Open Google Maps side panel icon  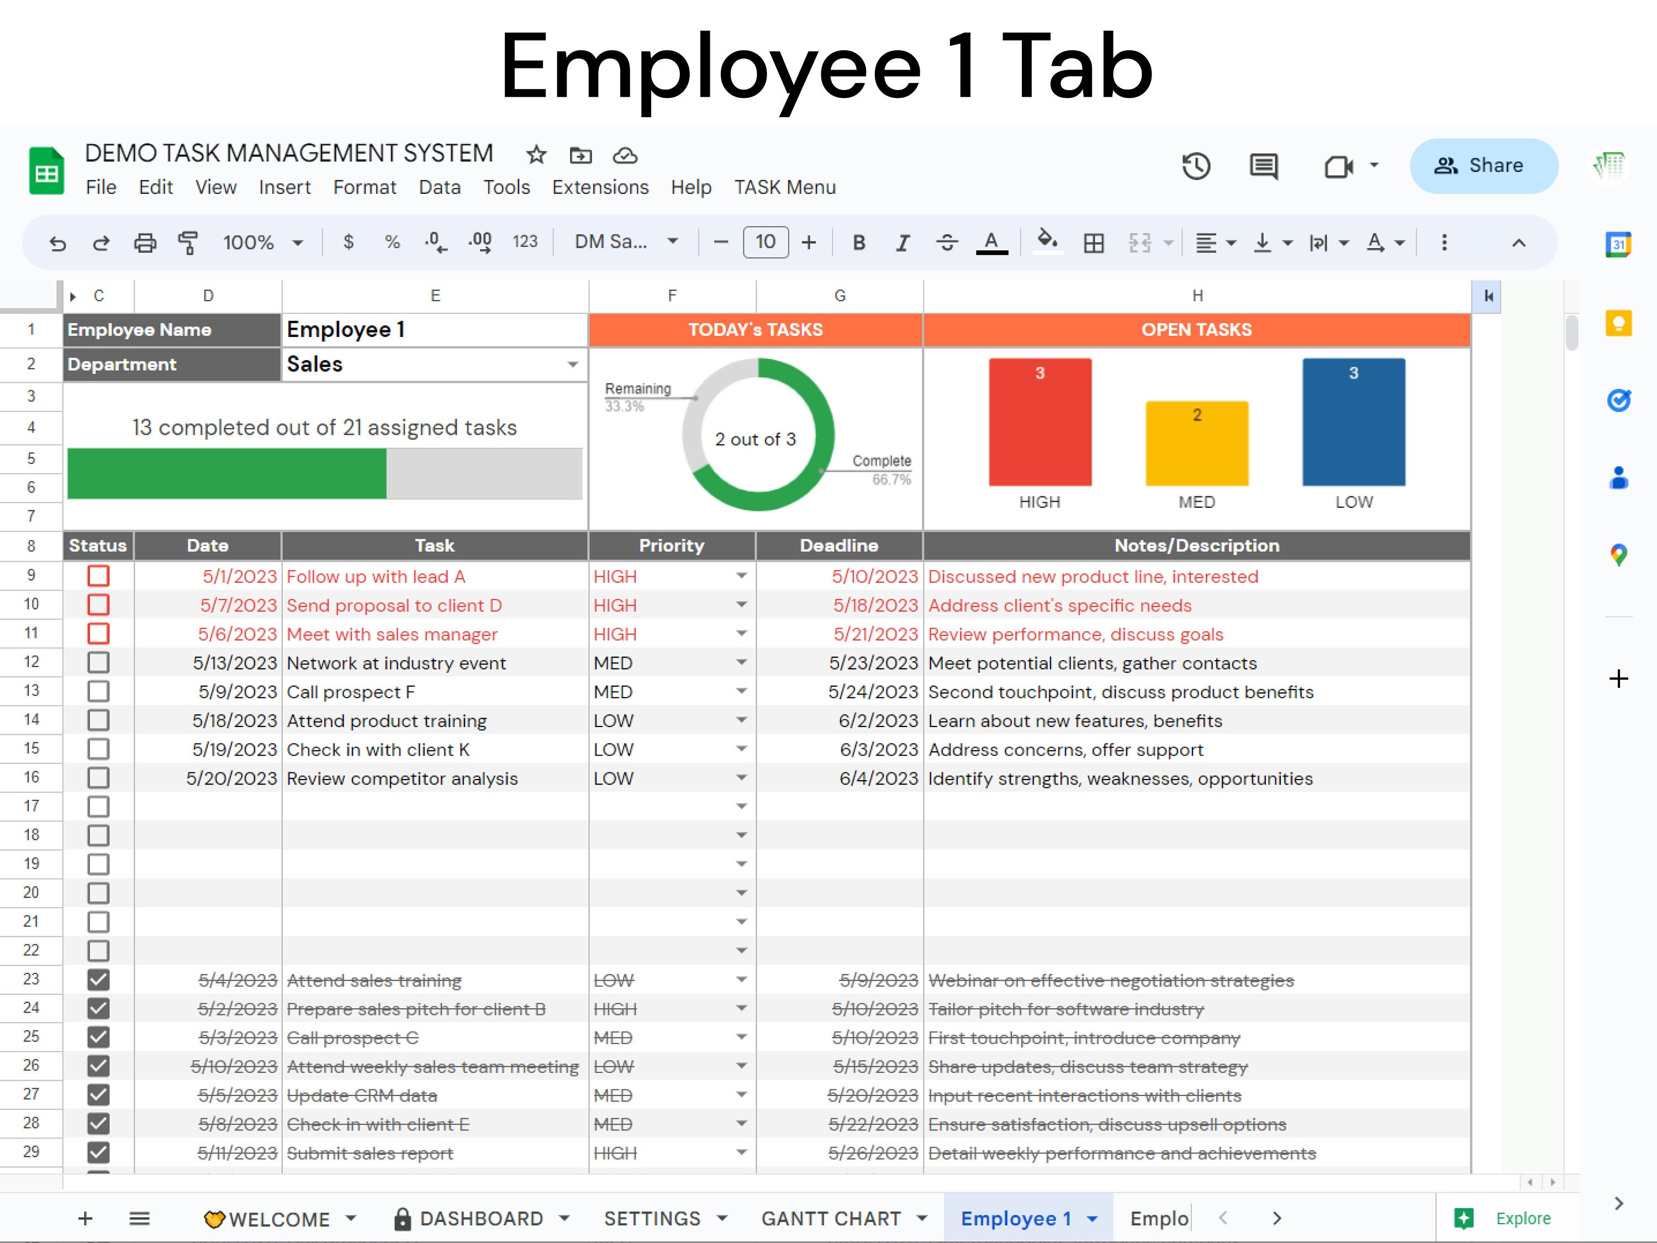click(1618, 555)
